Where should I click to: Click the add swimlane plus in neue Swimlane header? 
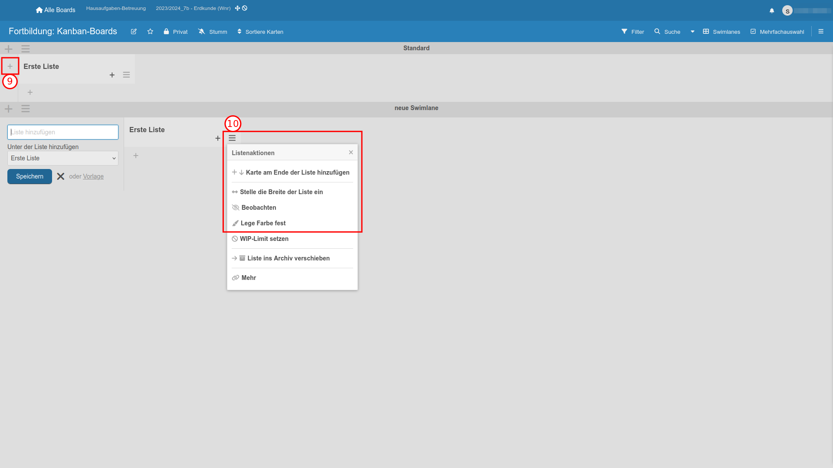[9, 108]
